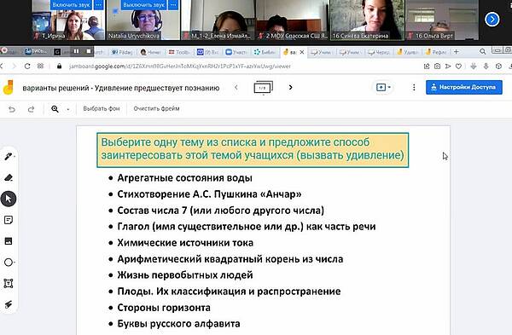Viewport: 512px width, 335px height.
Task: Open the Text box tool
Action: pyautogui.click(x=9, y=284)
